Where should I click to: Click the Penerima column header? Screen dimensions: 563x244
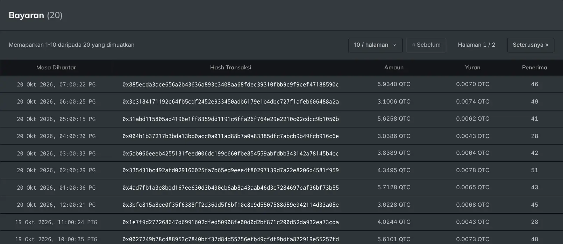(x=534, y=68)
